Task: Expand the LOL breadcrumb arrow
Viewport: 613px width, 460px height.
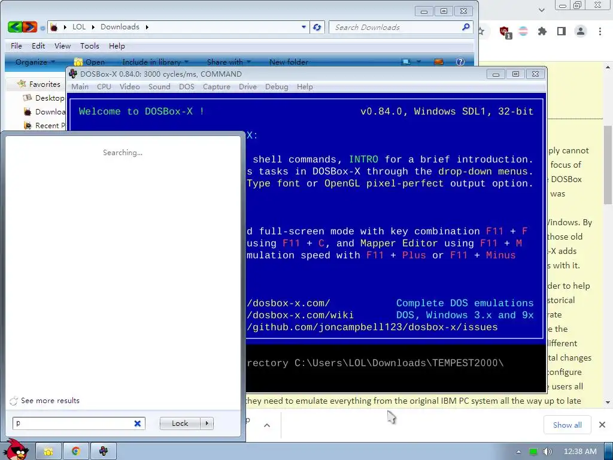Action: [x=93, y=27]
